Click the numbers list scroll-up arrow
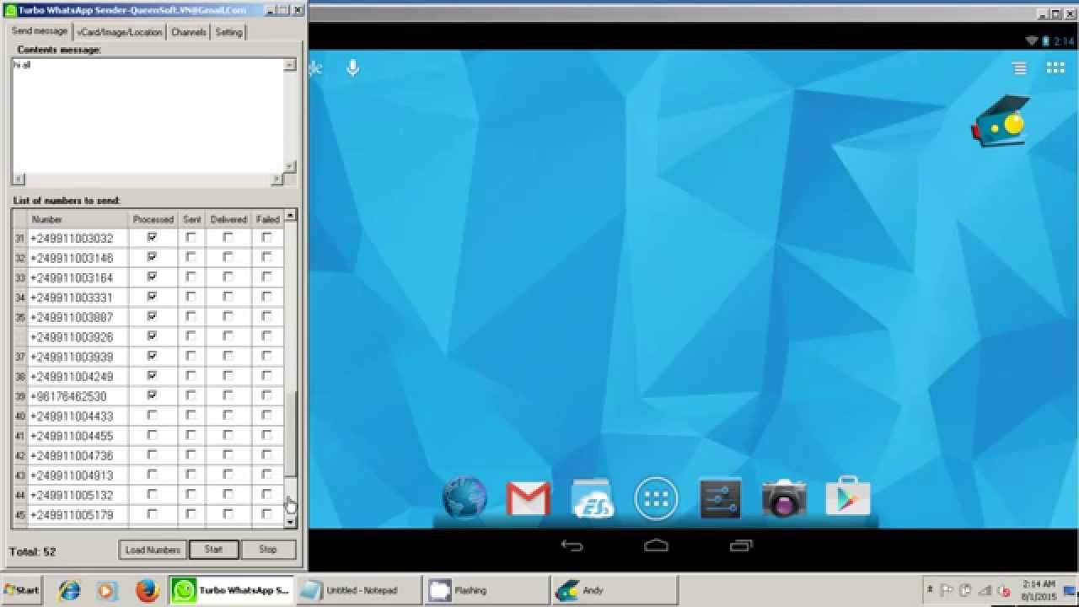Image resolution: width=1079 pixels, height=607 pixels. click(291, 216)
